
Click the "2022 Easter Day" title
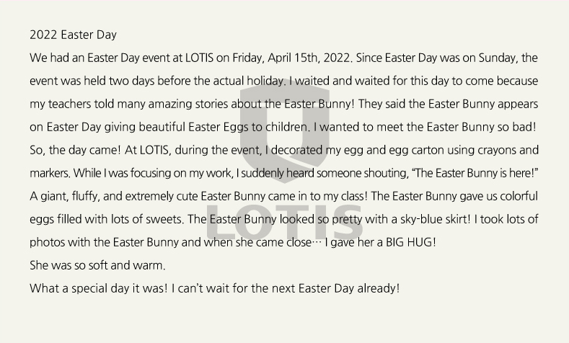(x=73, y=35)
